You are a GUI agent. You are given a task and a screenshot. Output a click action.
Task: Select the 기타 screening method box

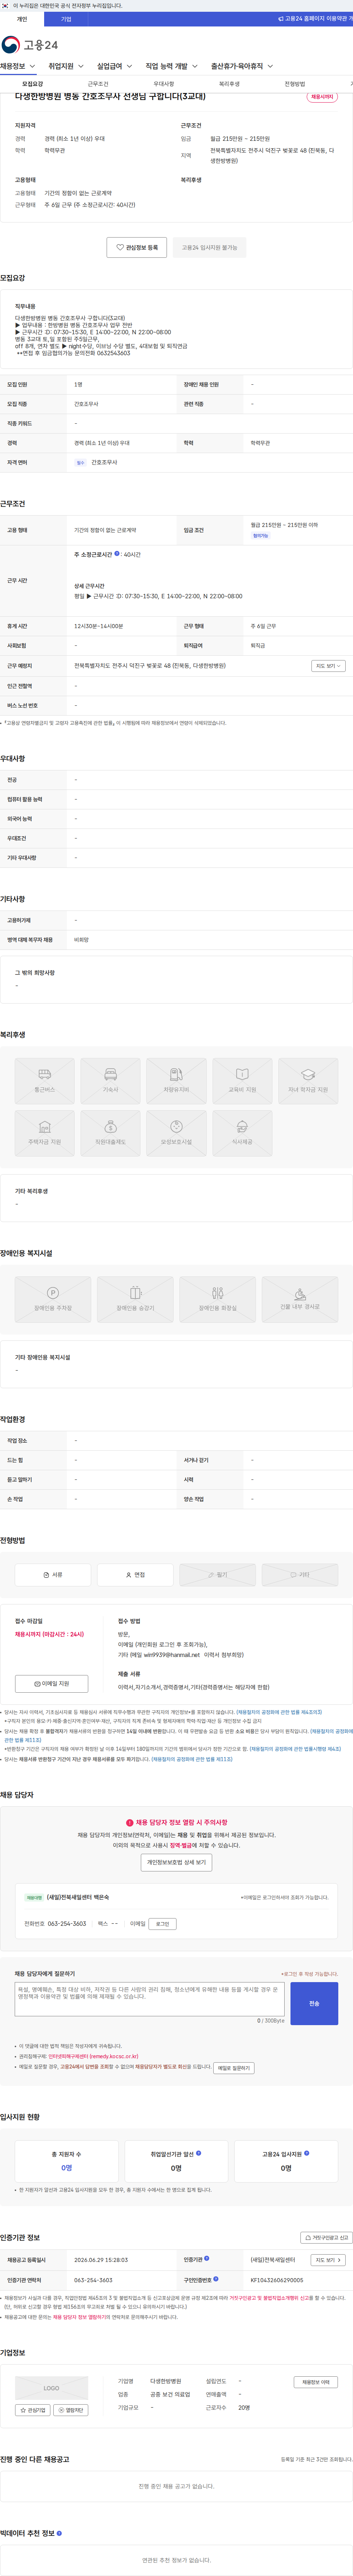pyautogui.click(x=300, y=1575)
